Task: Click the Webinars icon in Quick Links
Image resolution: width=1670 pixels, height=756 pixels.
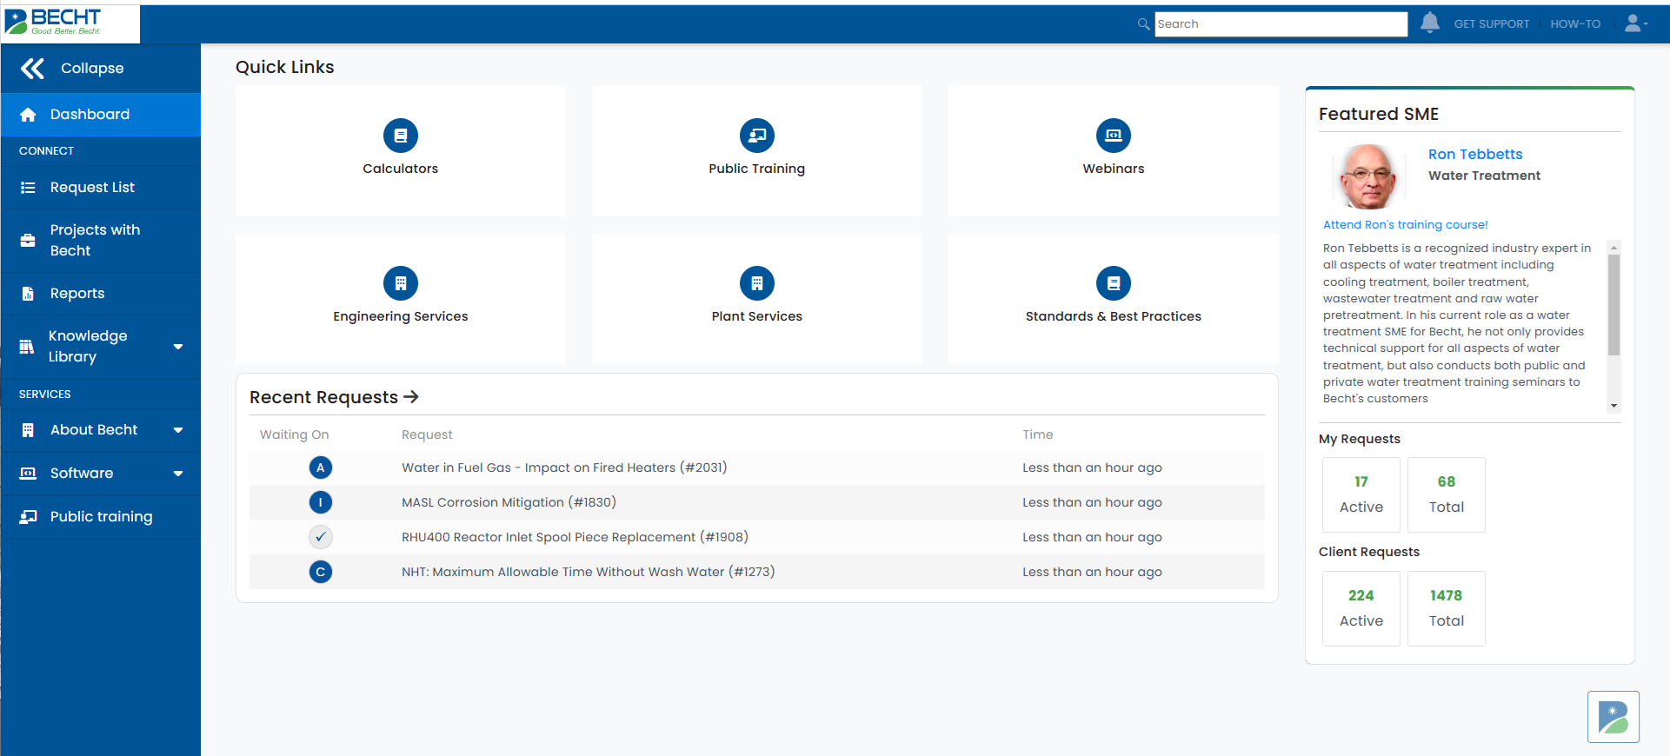Action: point(1113,136)
